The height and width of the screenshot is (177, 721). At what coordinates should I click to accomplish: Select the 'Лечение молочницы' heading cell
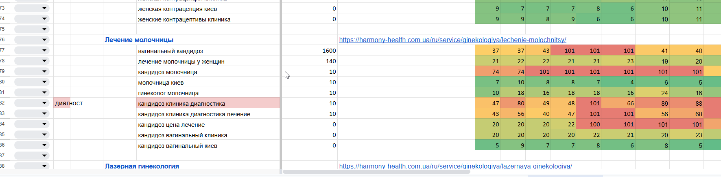coord(139,40)
